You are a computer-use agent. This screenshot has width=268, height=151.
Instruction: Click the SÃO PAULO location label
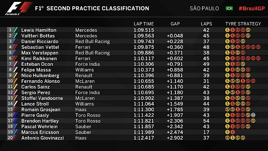[204, 8]
